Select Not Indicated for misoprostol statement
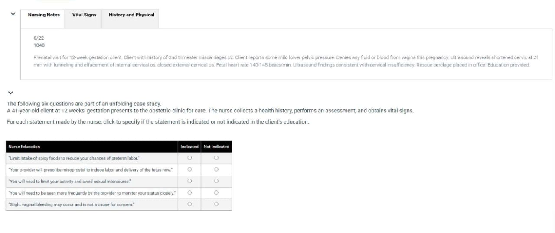Screen dimensions: 555x233 [216, 169]
